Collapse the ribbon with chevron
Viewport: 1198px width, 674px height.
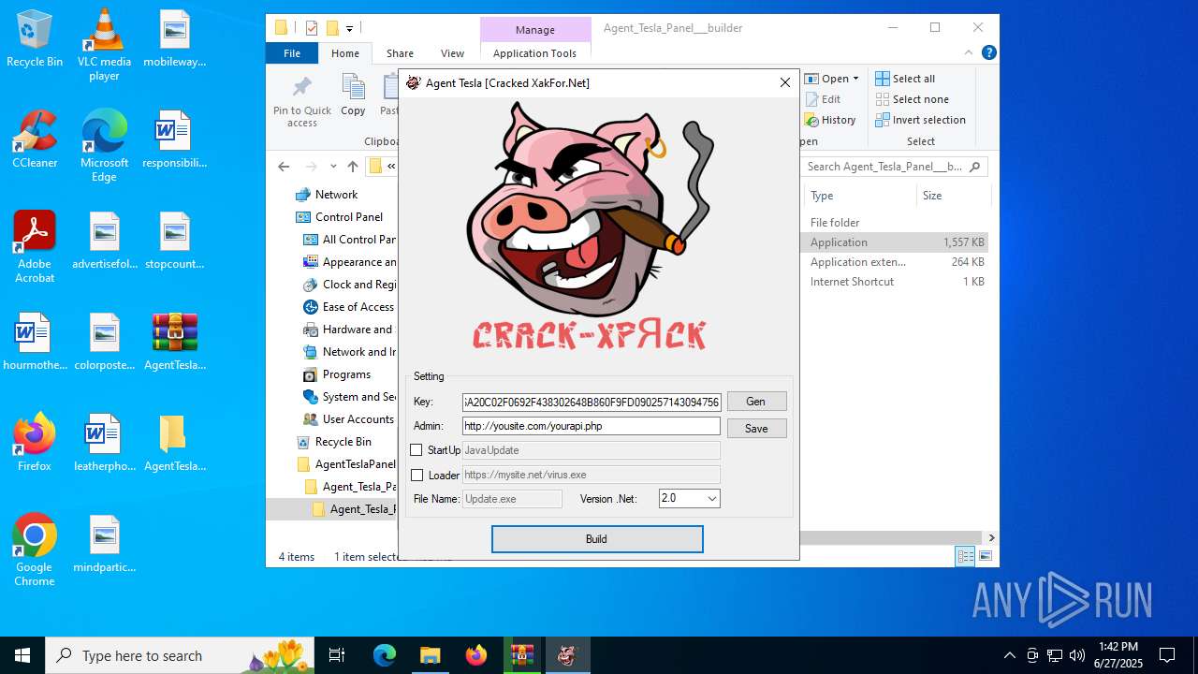[969, 53]
